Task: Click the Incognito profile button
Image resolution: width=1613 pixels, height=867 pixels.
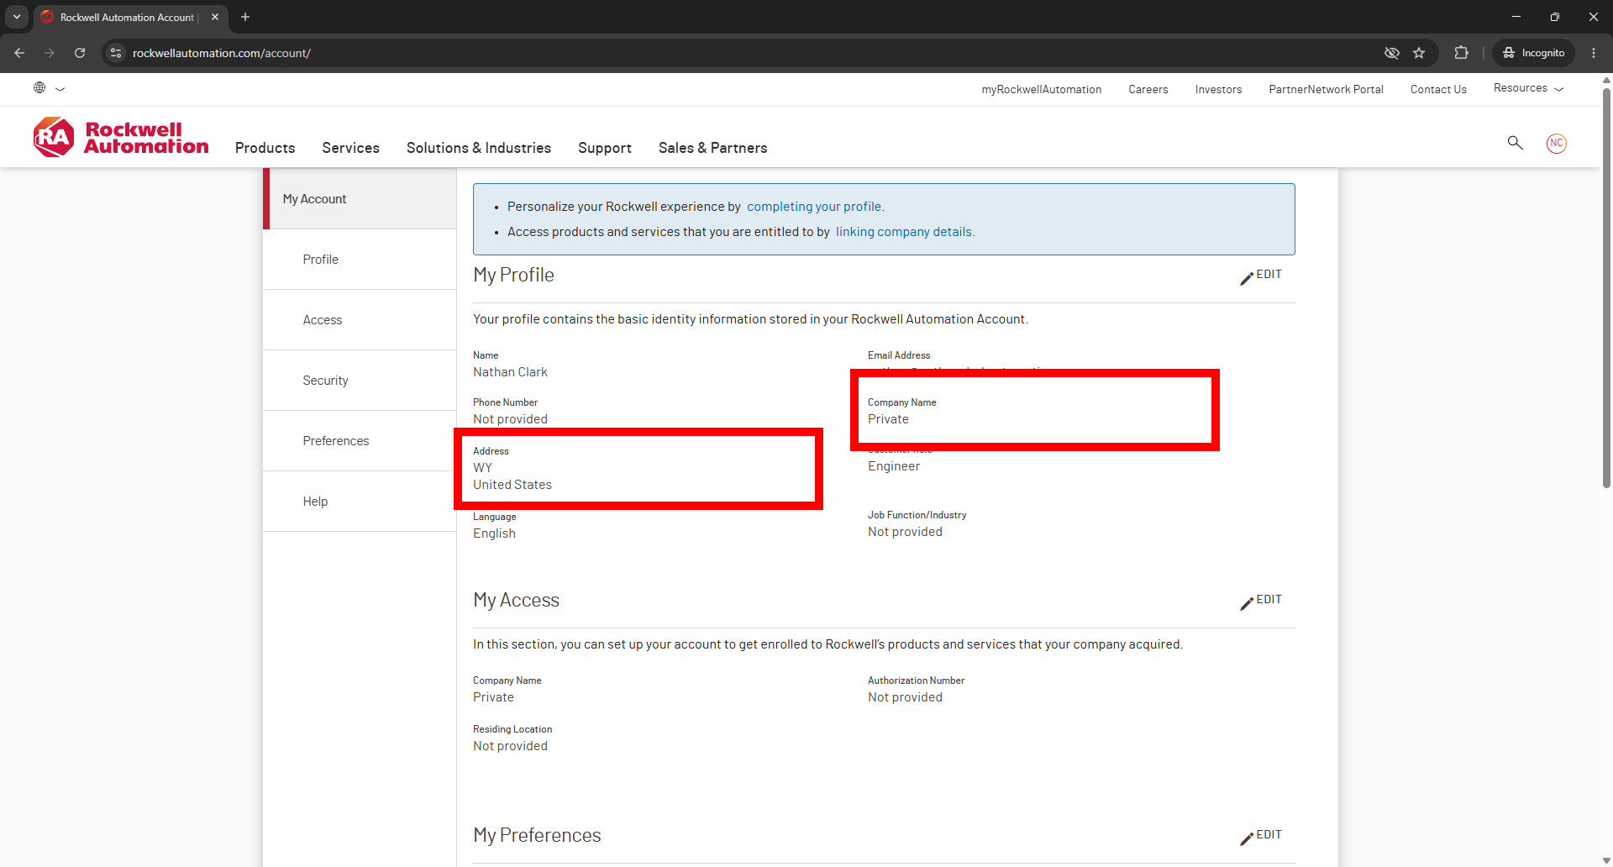Action: [1534, 53]
